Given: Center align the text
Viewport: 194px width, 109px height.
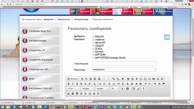Looking at the screenshot, I should pyautogui.click(x=132, y=84).
